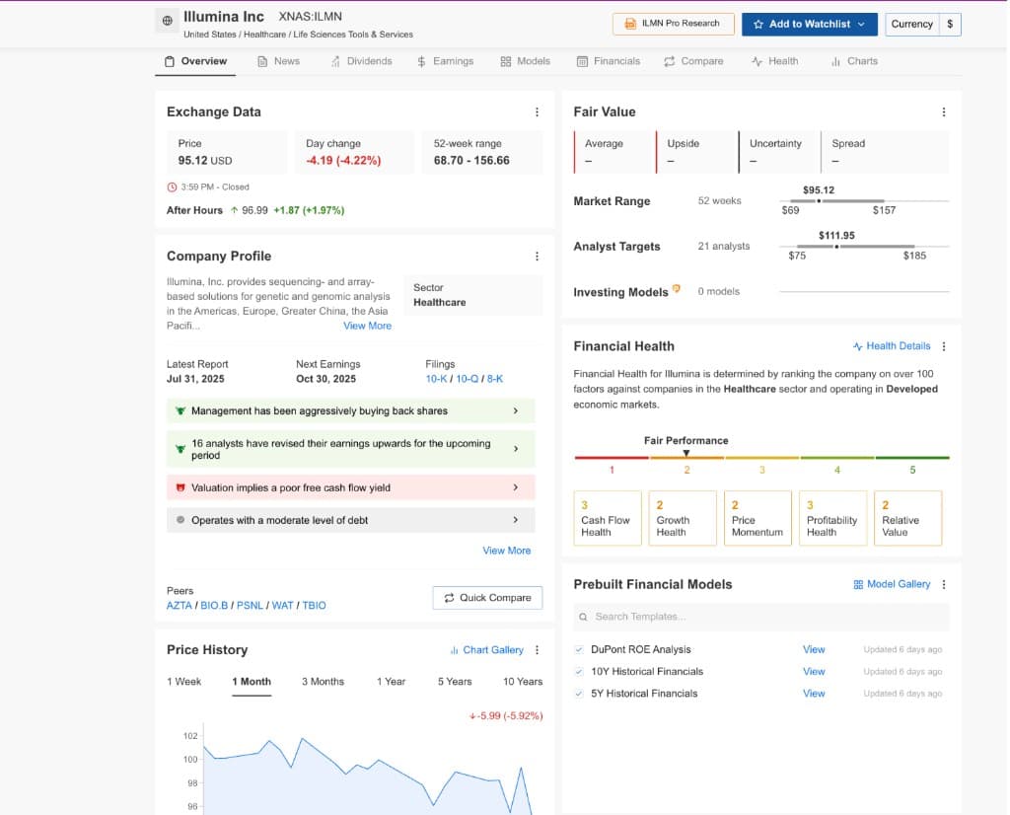
Task: Open the Compare tab
Action: pos(693,62)
